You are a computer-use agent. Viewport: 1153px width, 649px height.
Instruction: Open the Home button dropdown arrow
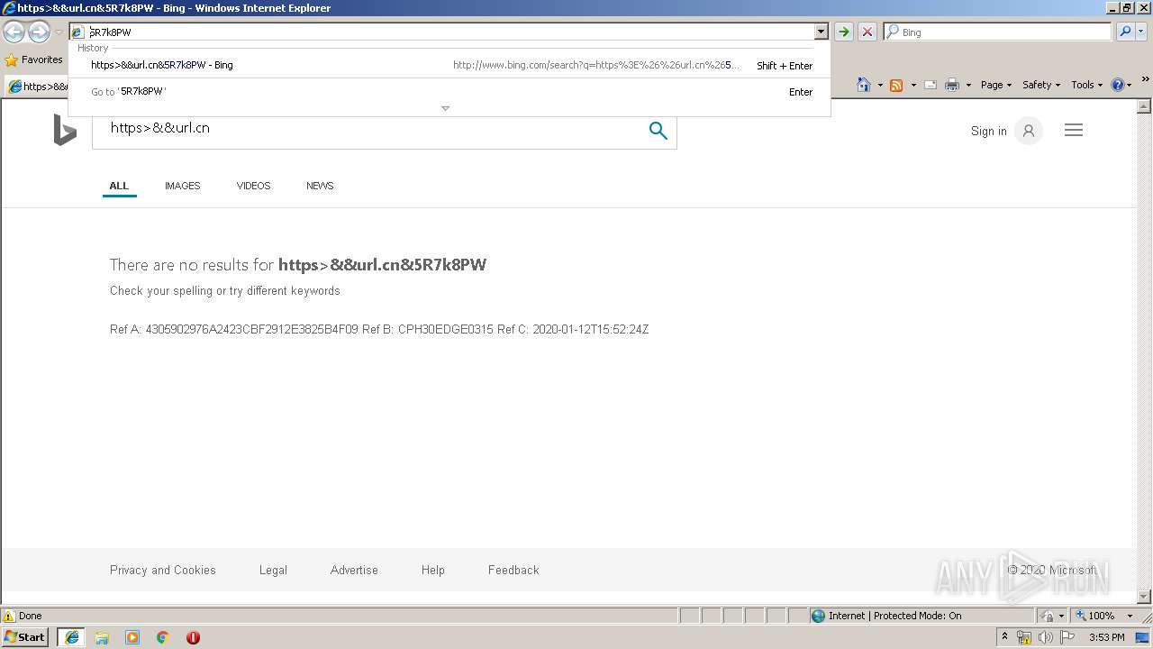880,85
